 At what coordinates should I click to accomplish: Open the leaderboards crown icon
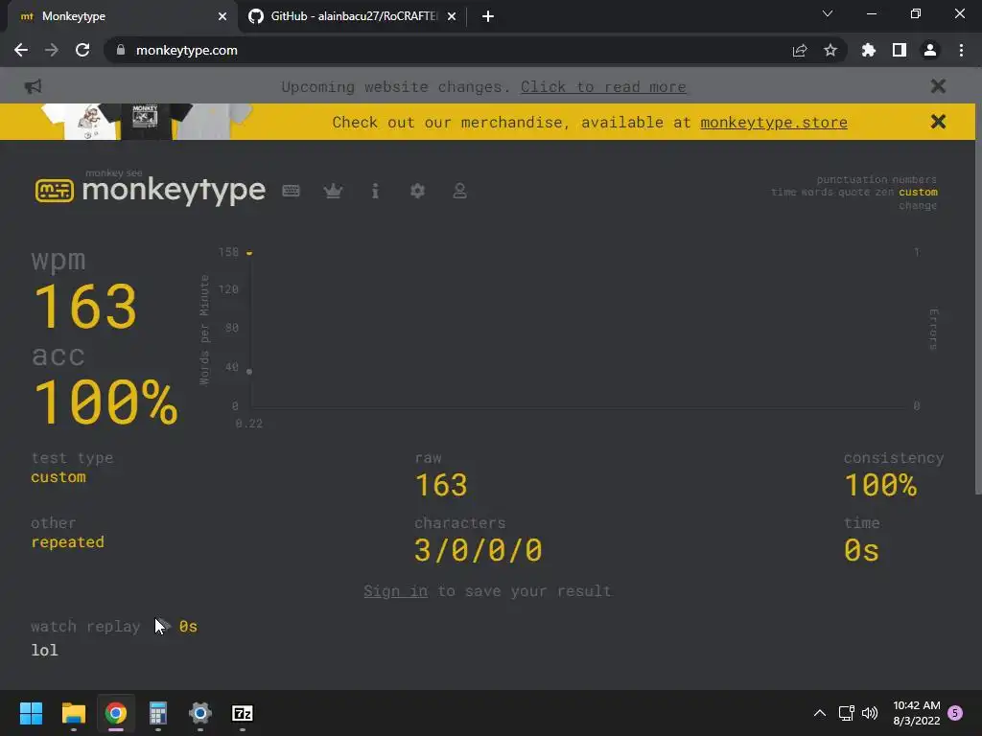tap(333, 191)
